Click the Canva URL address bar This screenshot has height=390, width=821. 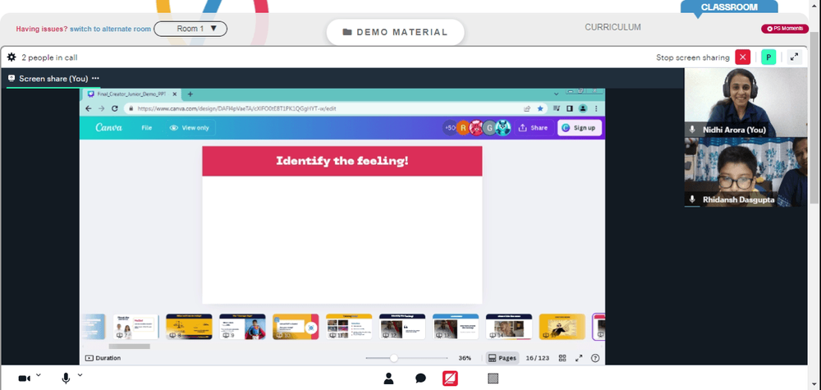click(x=335, y=108)
